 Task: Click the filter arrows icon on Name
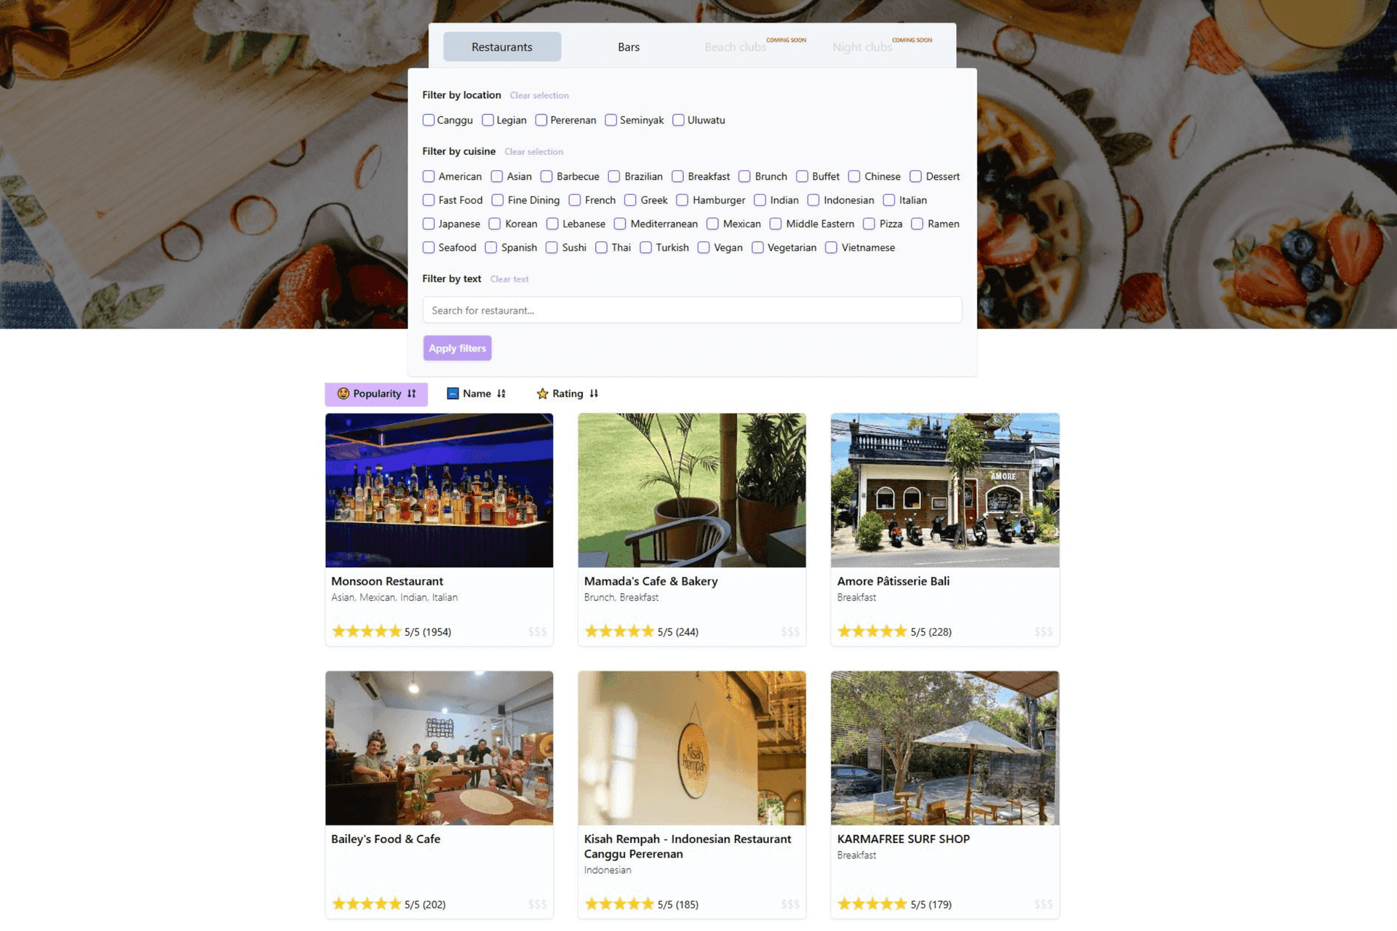(501, 393)
